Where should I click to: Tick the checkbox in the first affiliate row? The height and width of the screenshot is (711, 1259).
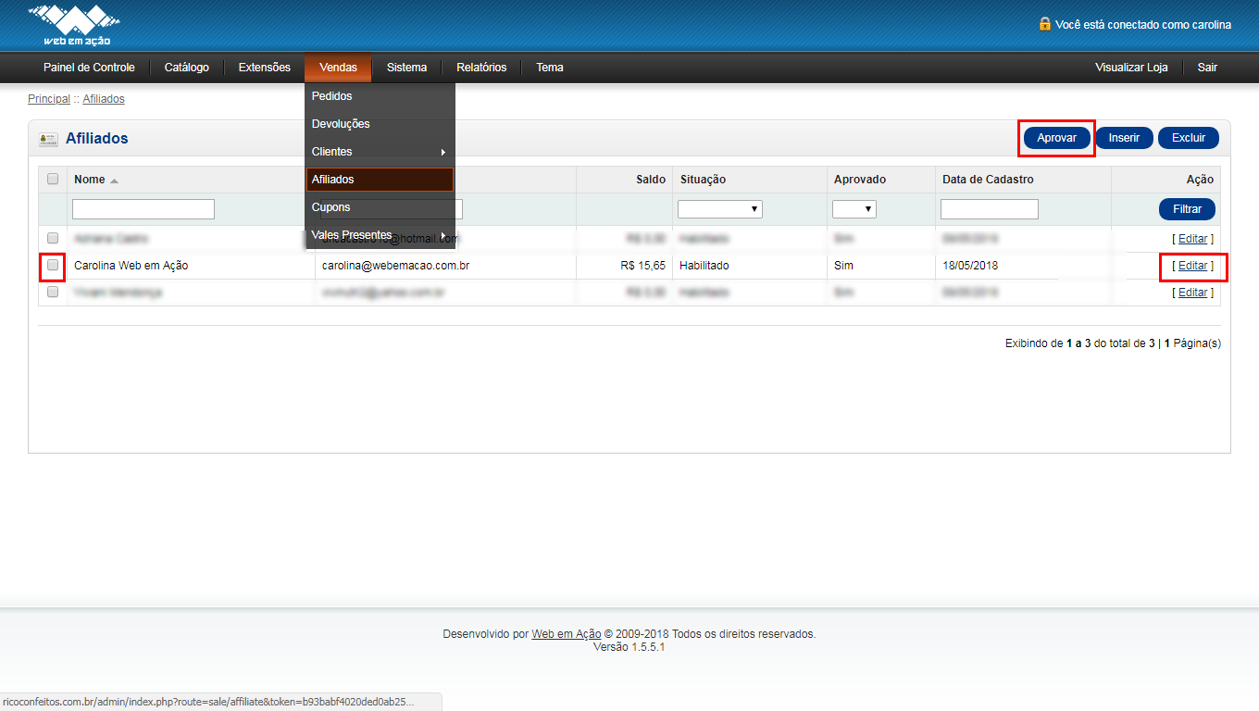pyautogui.click(x=53, y=239)
